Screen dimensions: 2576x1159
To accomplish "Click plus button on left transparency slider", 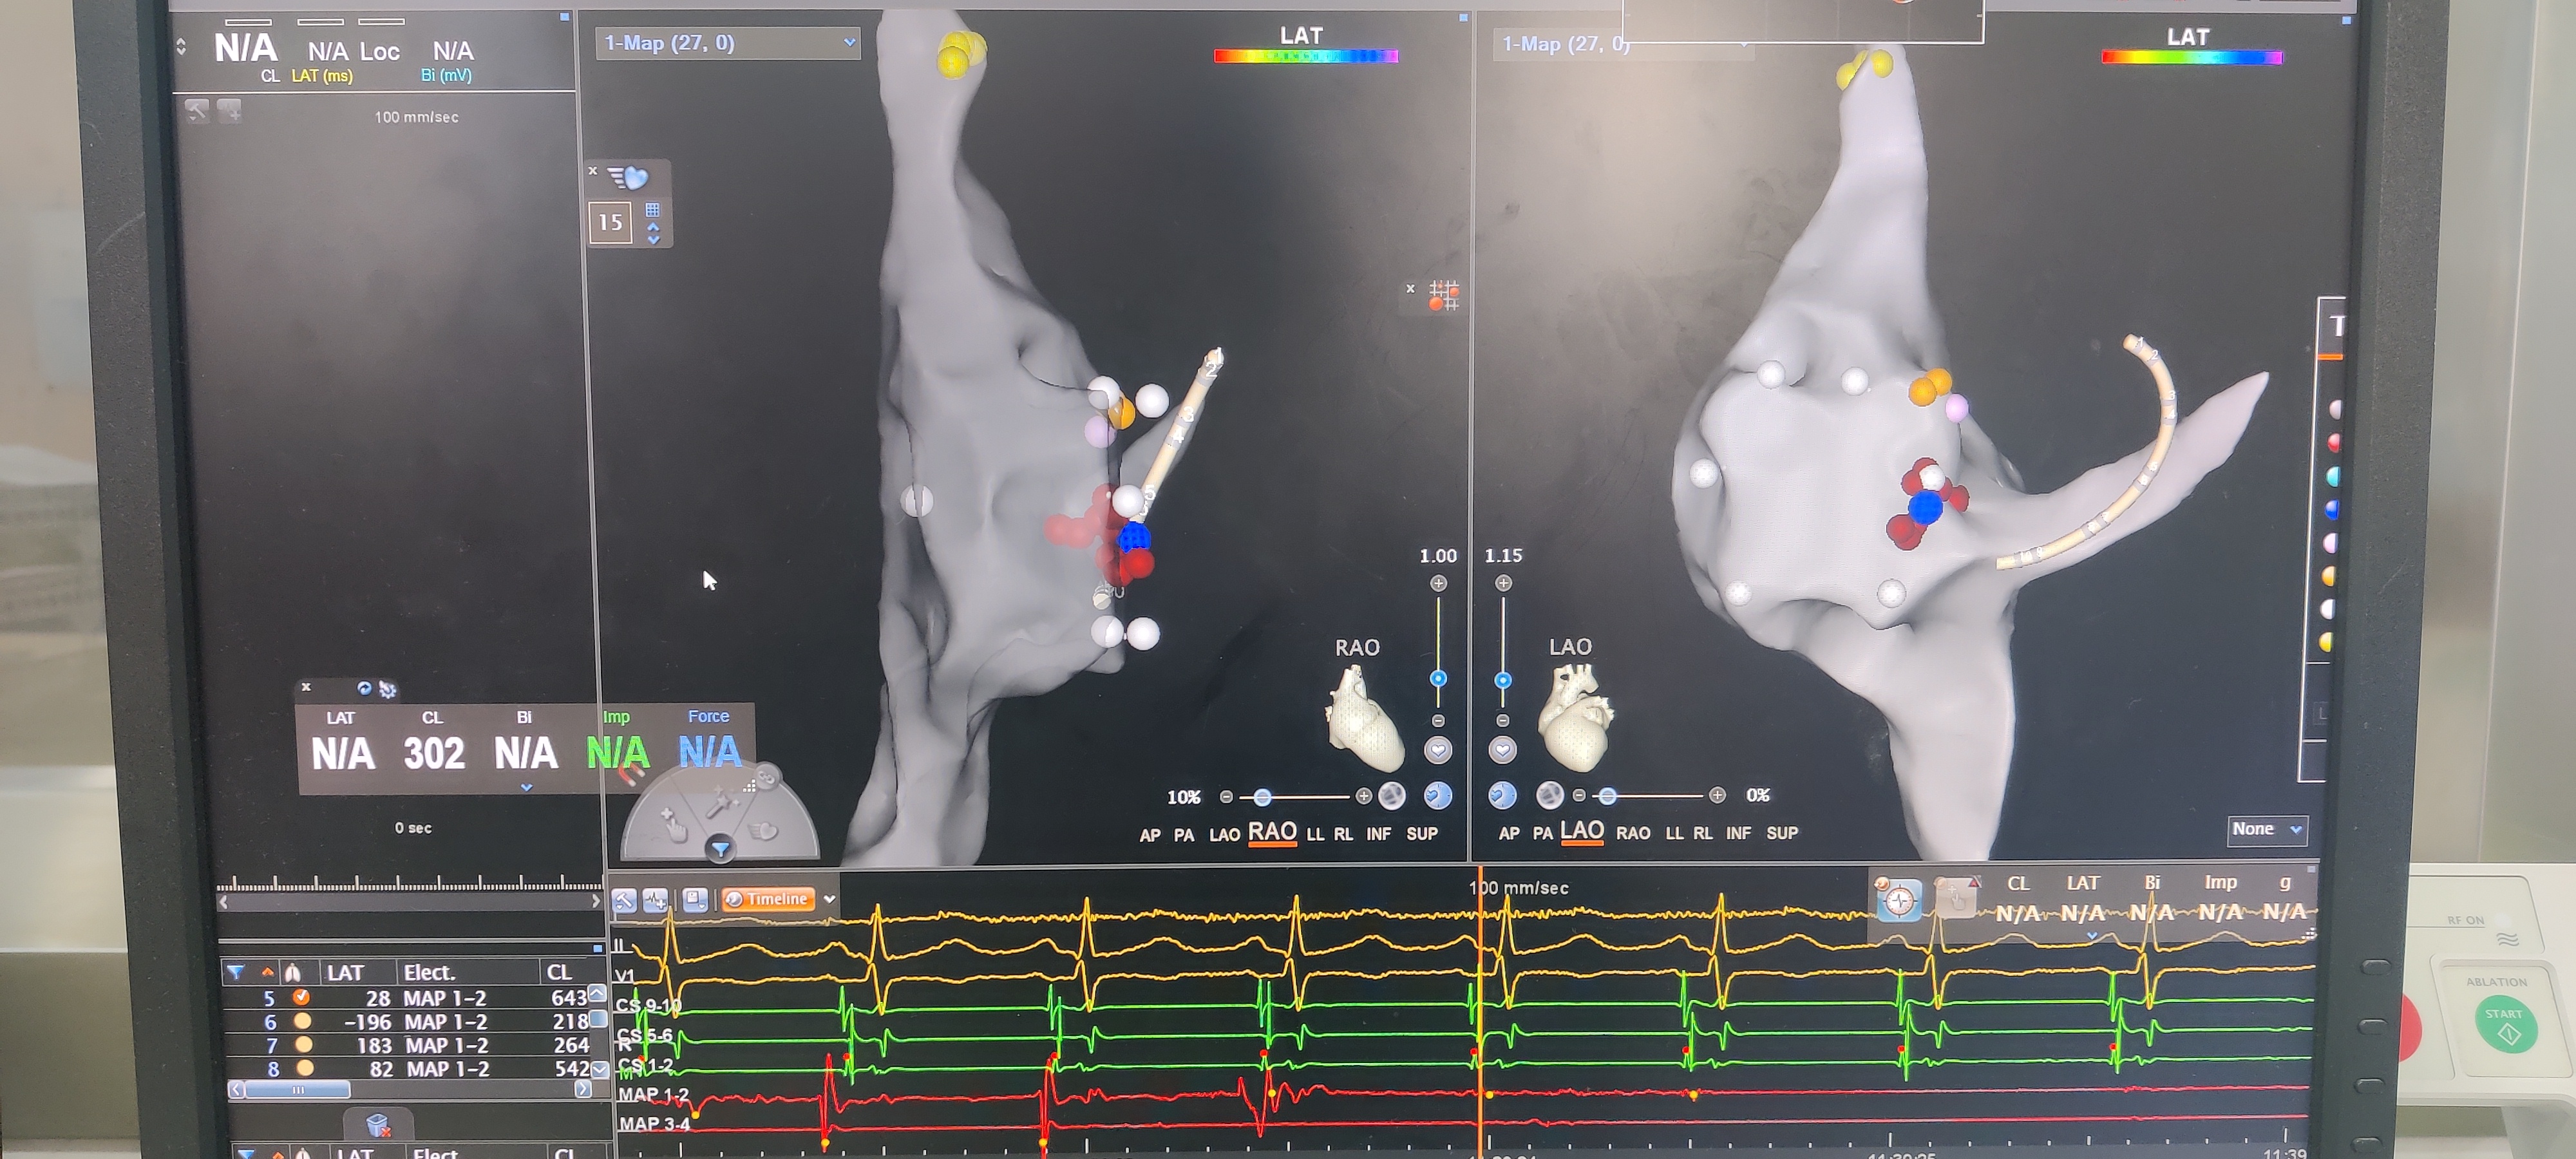I will [1363, 796].
